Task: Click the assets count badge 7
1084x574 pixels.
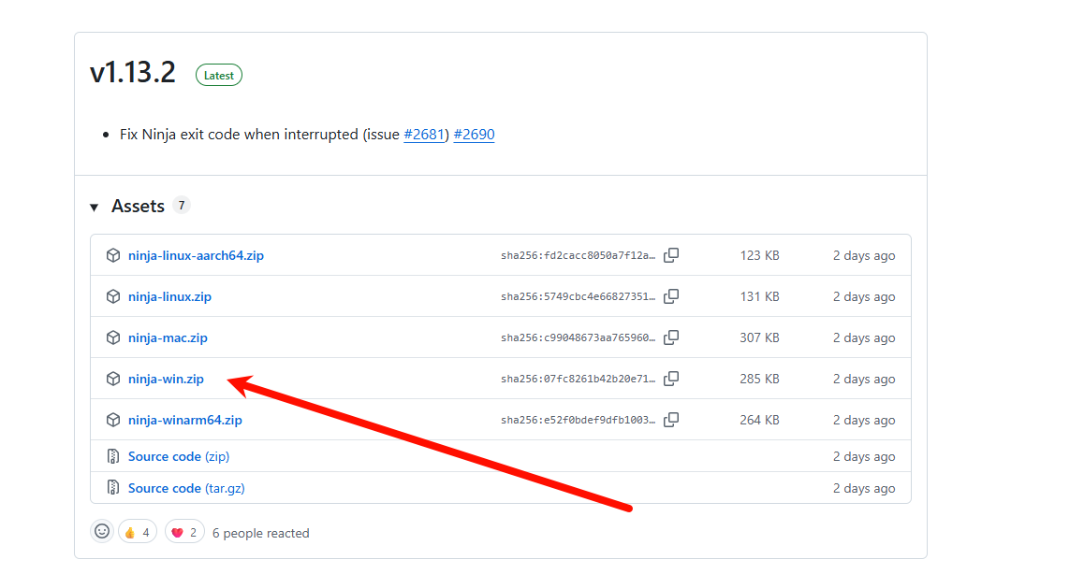Action: pos(181,206)
